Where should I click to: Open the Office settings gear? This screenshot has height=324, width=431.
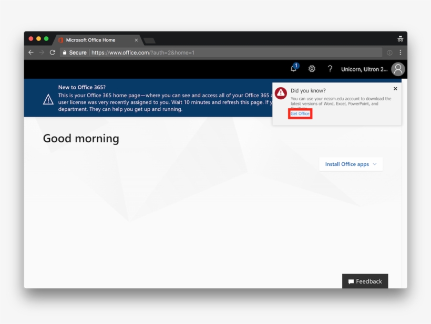(312, 69)
